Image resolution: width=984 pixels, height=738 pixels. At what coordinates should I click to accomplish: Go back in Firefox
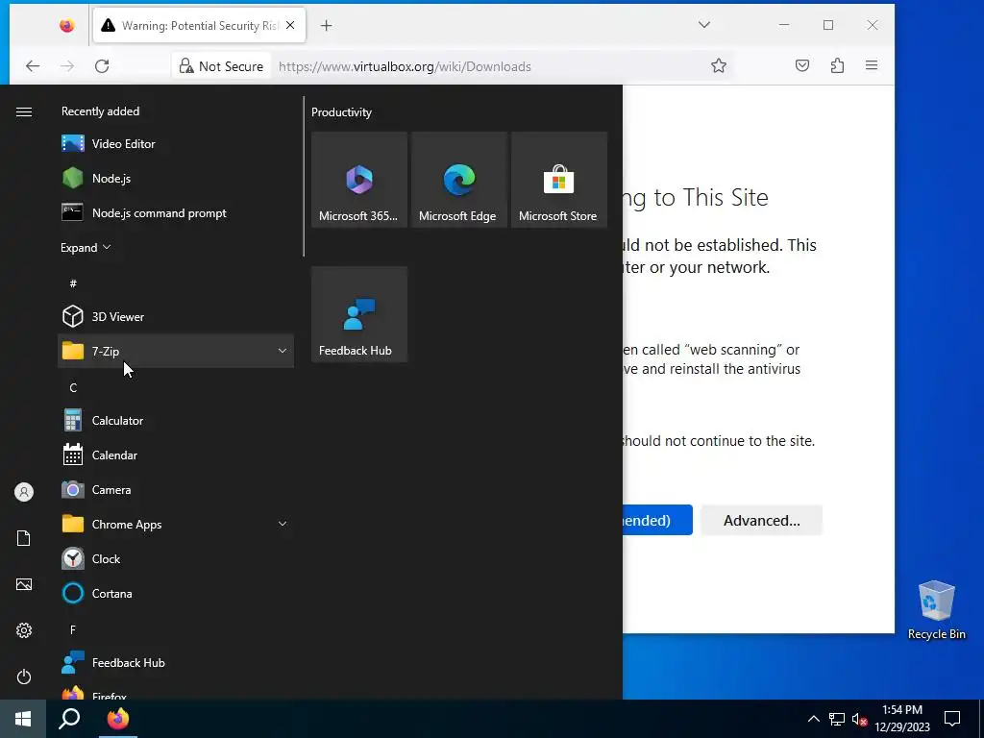(33, 66)
